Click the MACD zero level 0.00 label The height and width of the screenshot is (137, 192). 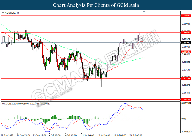184,119
